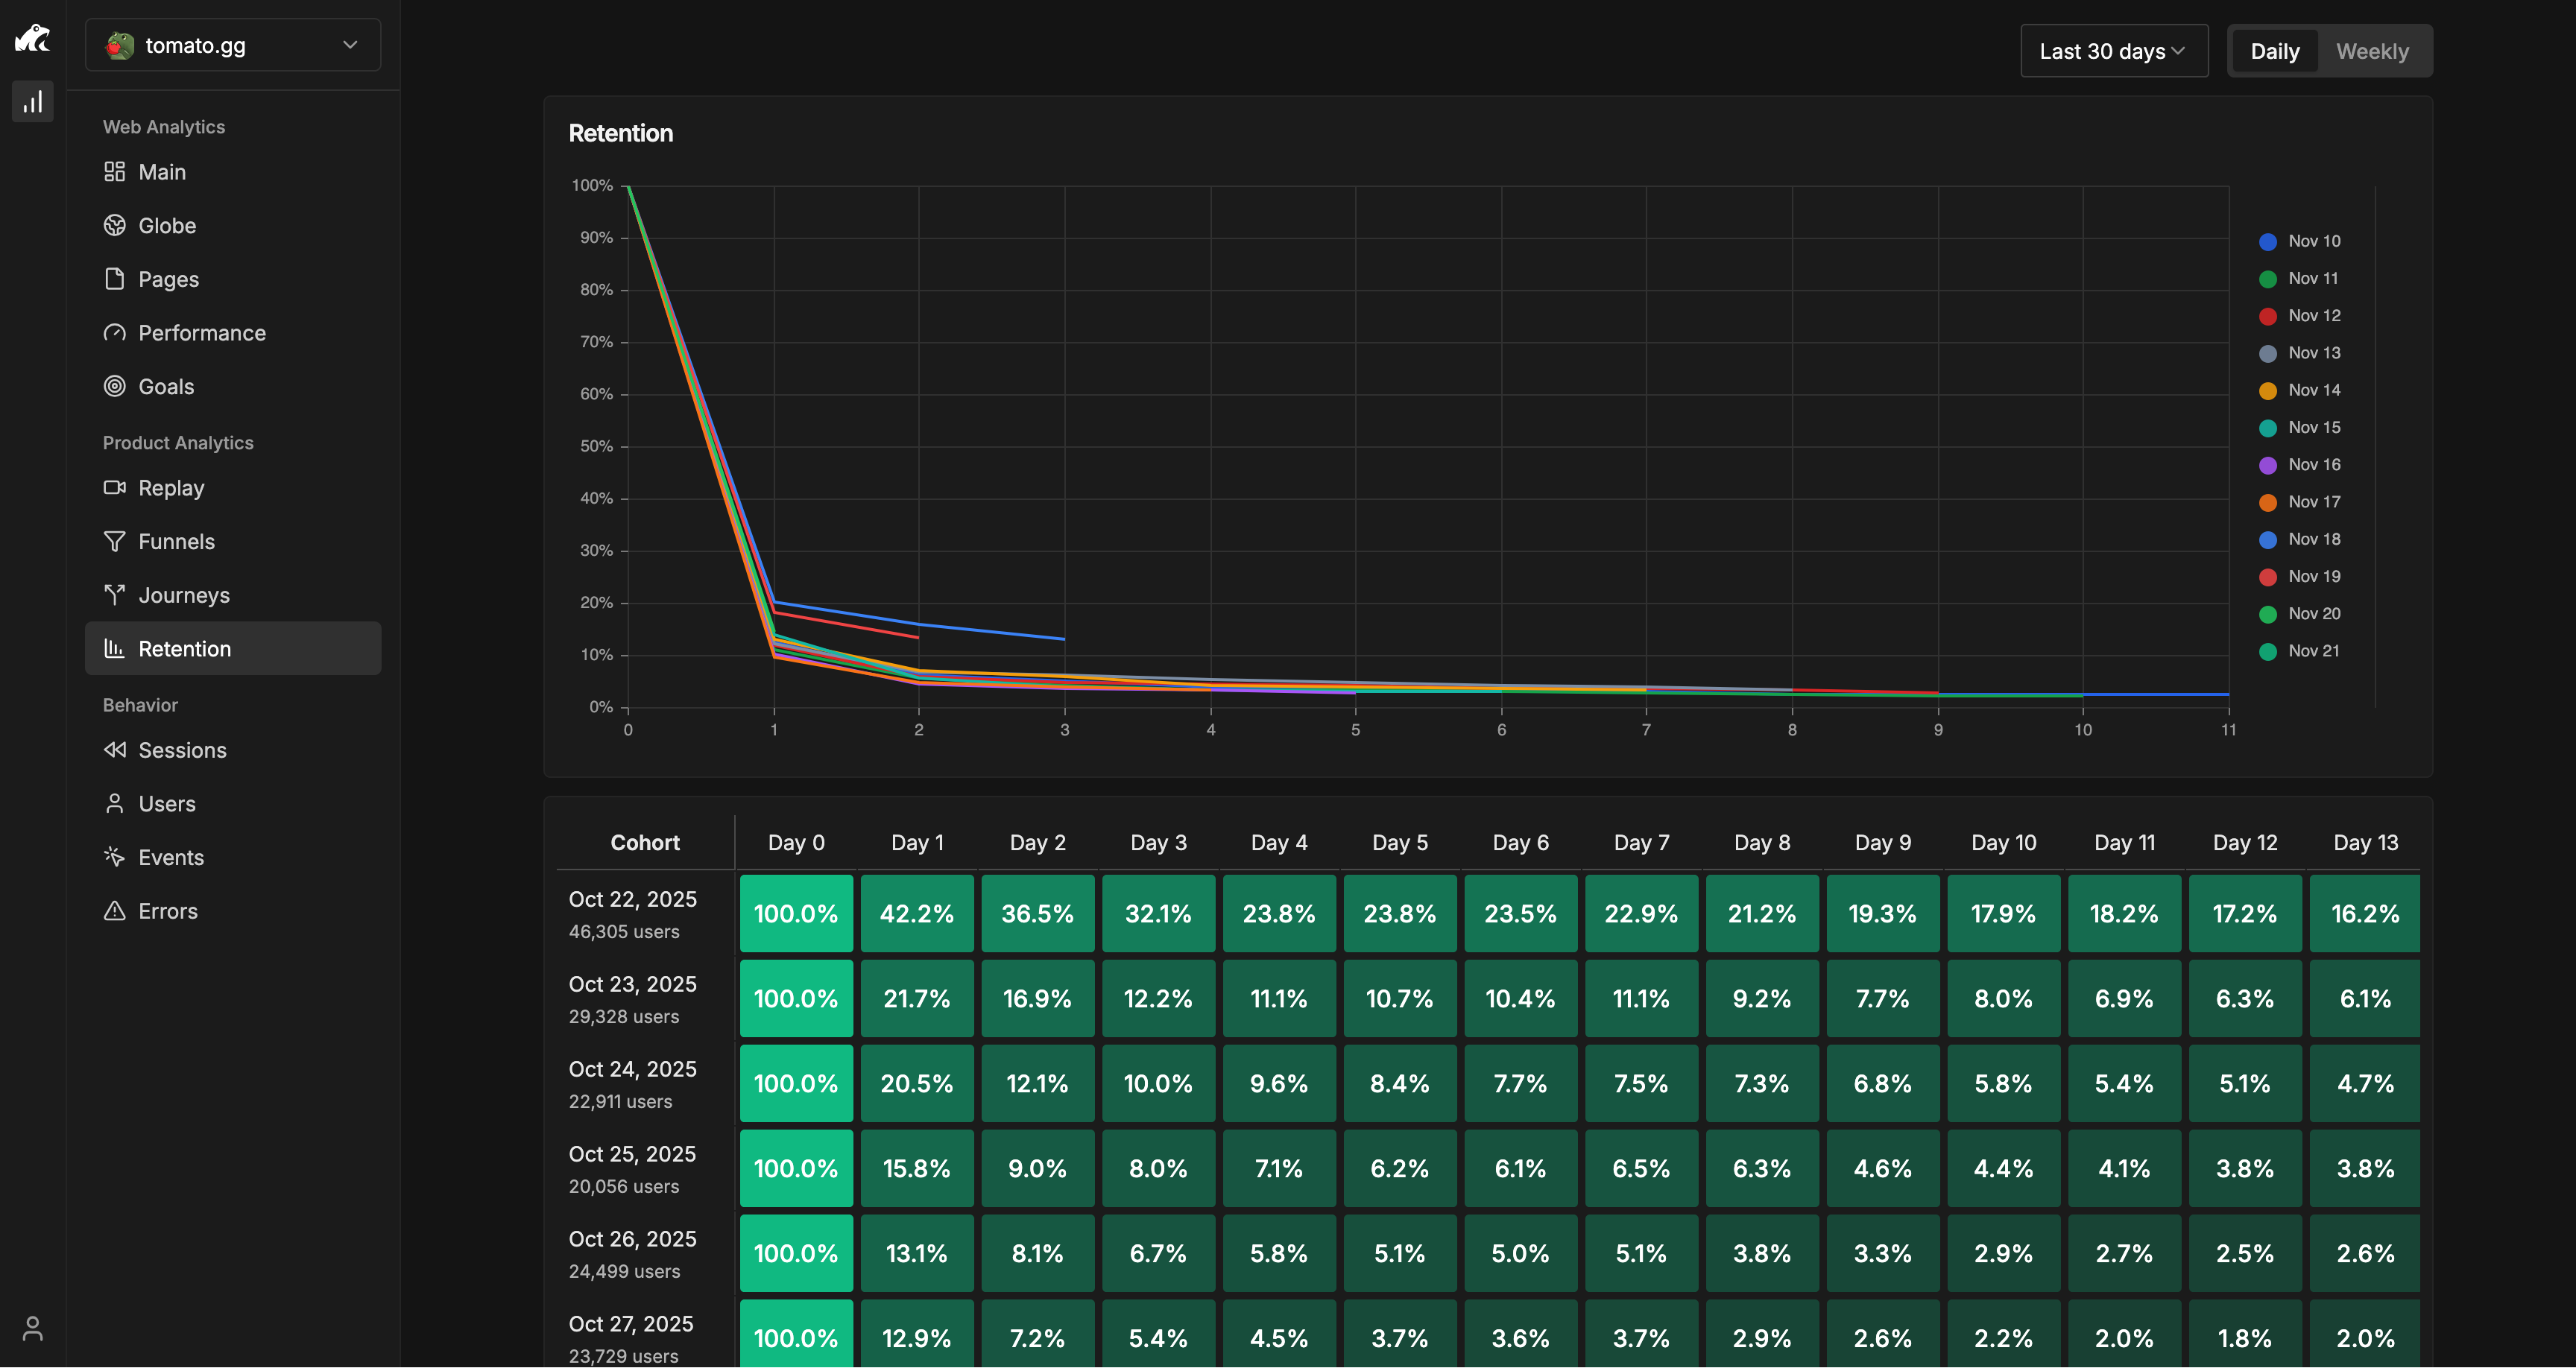Select Sessions under Behavior
2576x1368 pixels.
[182, 750]
